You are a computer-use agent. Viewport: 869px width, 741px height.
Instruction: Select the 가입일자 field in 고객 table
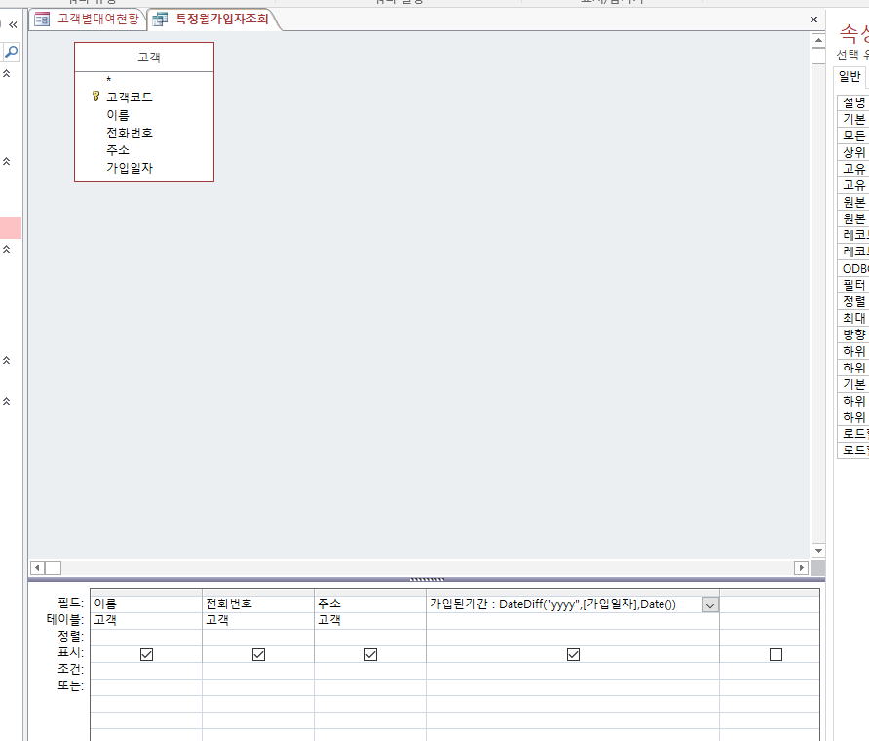point(130,168)
